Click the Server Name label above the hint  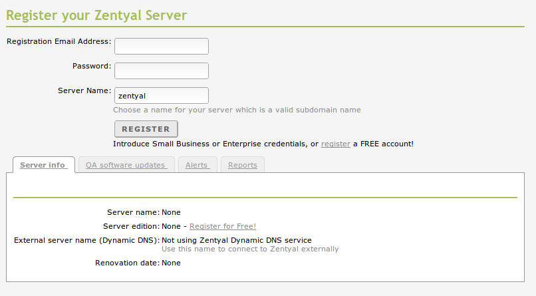pyautogui.click(x=84, y=90)
